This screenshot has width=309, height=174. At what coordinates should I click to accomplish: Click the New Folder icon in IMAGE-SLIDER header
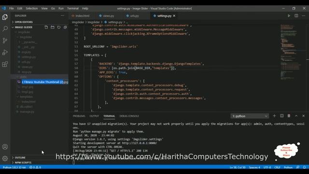tap(53, 27)
